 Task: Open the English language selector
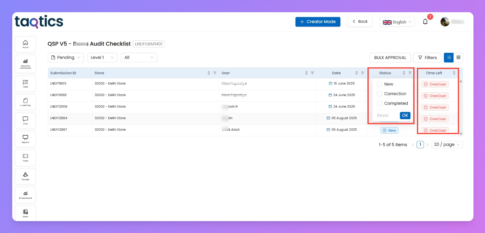coord(397,22)
